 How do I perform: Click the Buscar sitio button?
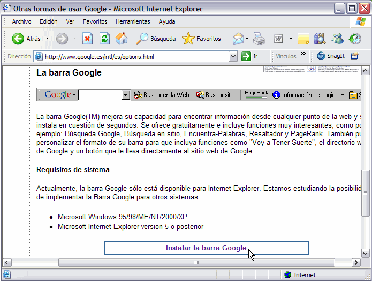[x=215, y=95]
